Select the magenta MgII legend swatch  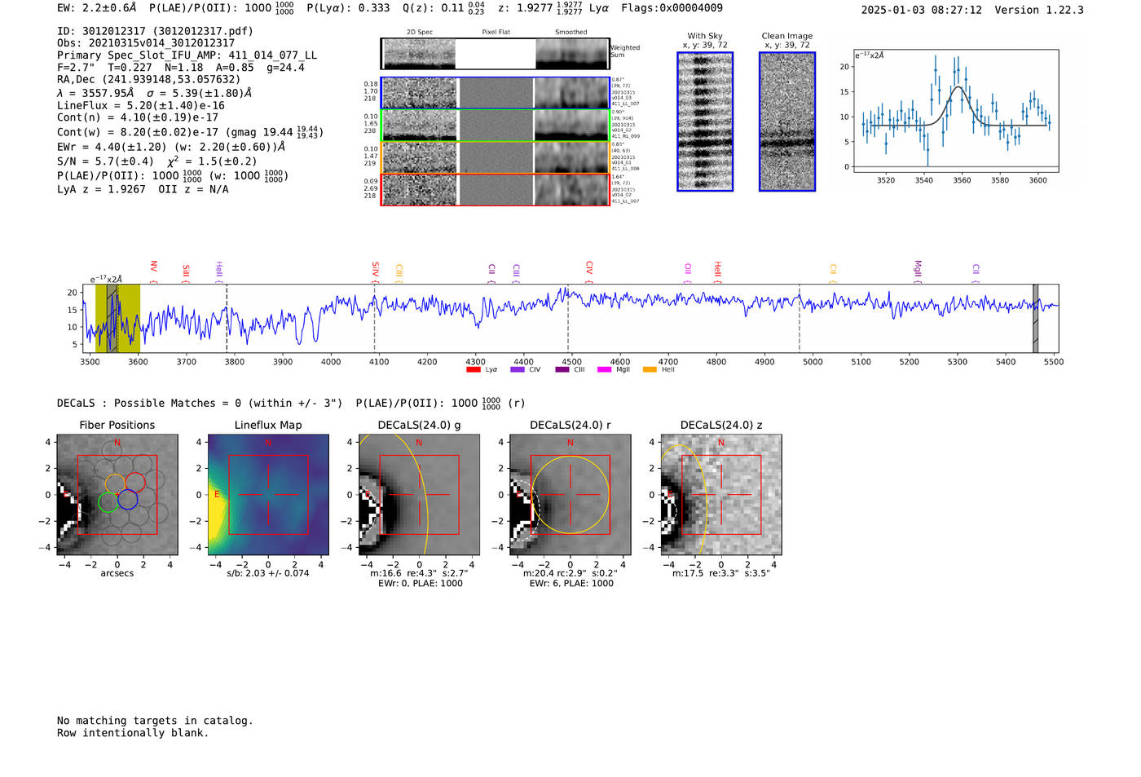pyautogui.click(x=604, y=369)
